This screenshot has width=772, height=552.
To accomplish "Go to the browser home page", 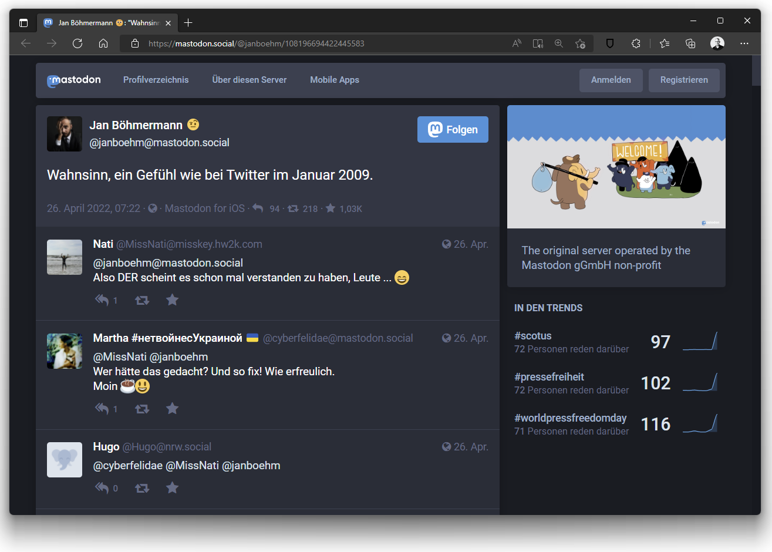I will [103, 43].
